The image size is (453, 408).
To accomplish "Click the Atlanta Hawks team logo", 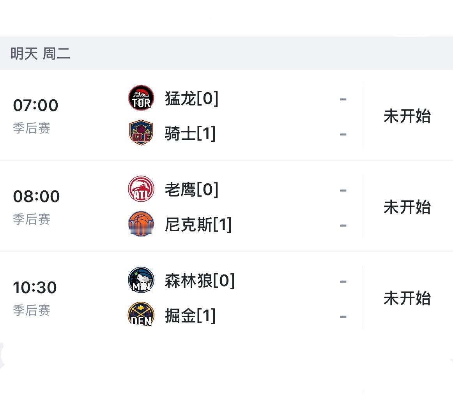I will 141,190.
